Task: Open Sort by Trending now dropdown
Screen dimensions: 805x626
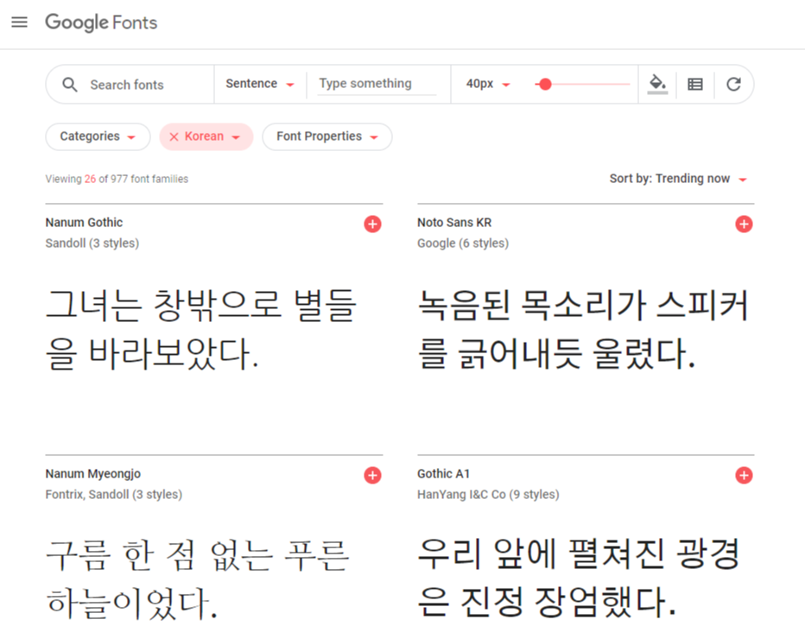Action: pos(678,179)
